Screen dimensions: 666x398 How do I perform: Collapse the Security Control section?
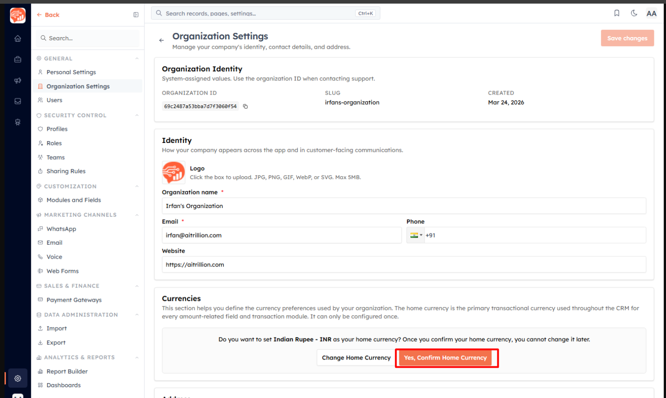click(137, 115)
